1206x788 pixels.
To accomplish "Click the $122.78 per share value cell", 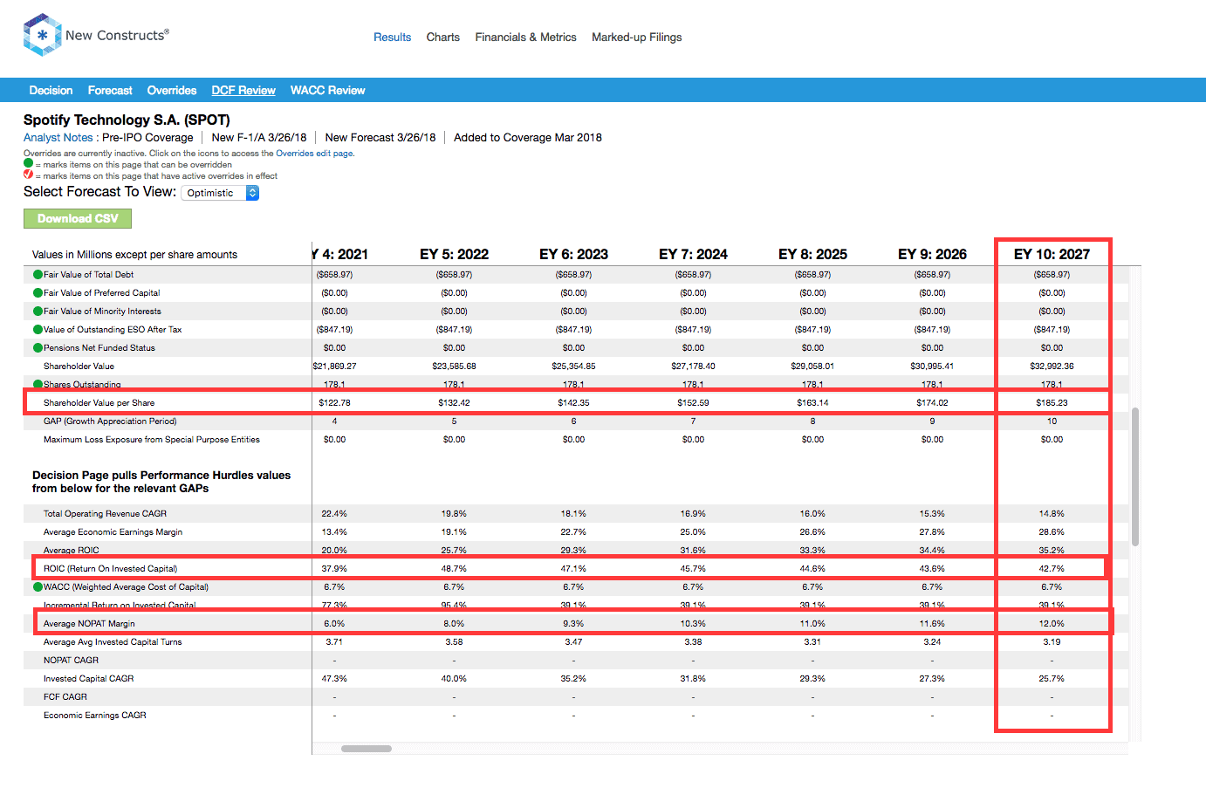I will [334, 402].
